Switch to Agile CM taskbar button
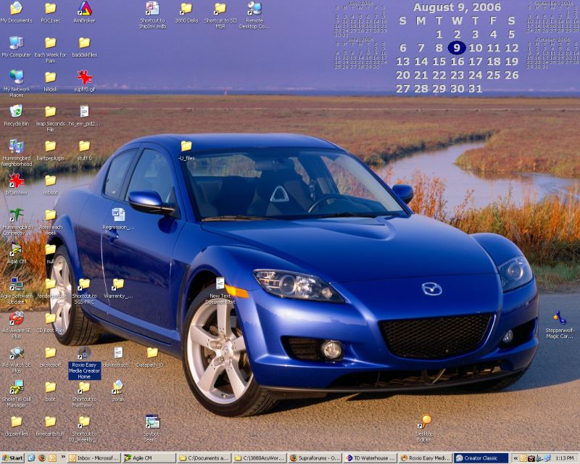Screen dimensions: 580x464 click(149, 458)
